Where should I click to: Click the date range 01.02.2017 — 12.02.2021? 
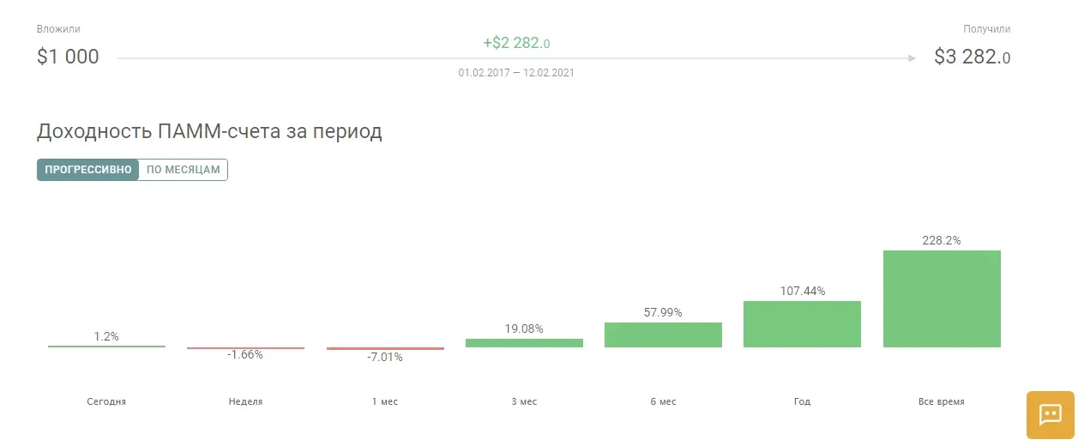coord(516,73)
